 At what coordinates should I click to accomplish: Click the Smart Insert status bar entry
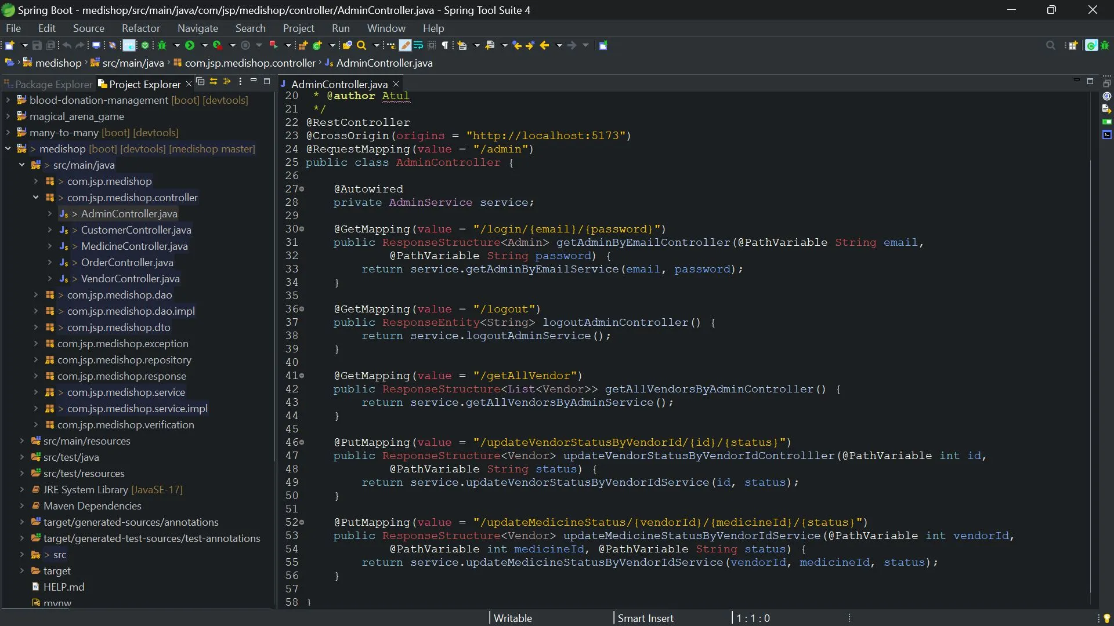coord(645,618)
